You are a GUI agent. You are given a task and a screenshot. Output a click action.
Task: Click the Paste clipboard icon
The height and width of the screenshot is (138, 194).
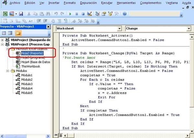coord(42,14)
